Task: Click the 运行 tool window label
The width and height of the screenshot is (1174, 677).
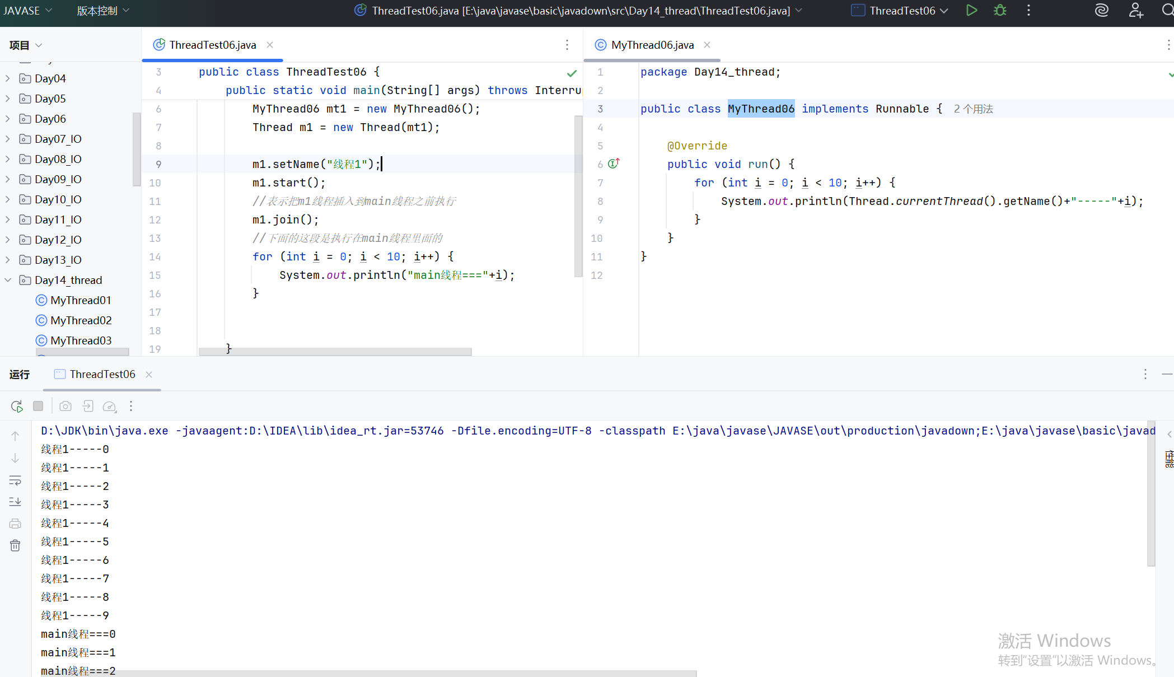Action: pyautogui.click(x=20, y=374)
